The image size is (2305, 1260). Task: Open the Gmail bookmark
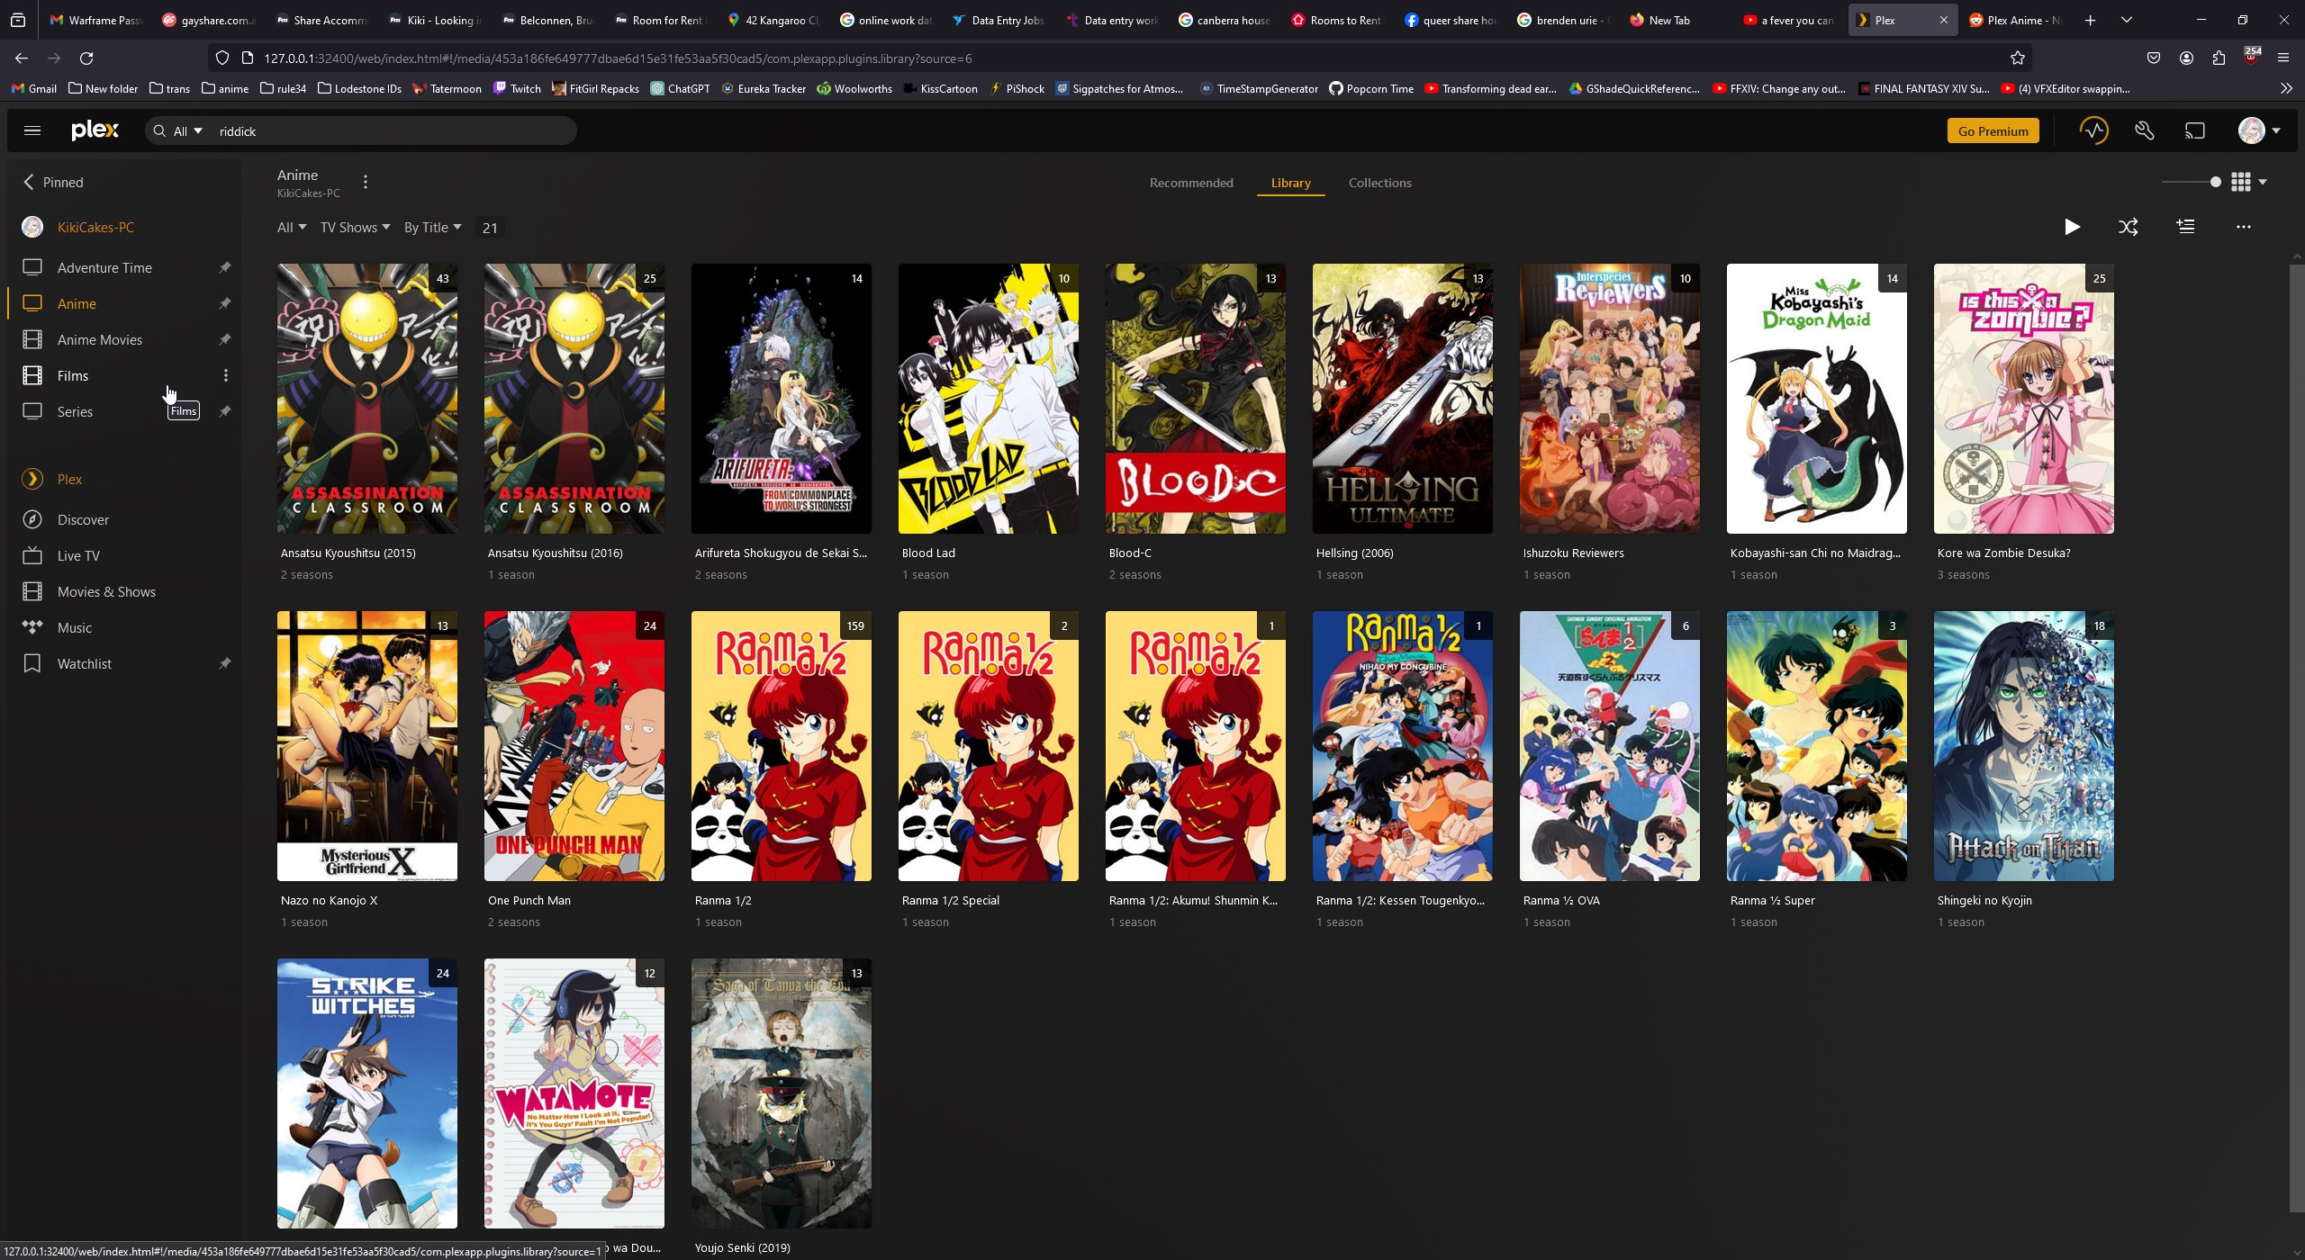[34, 88]
